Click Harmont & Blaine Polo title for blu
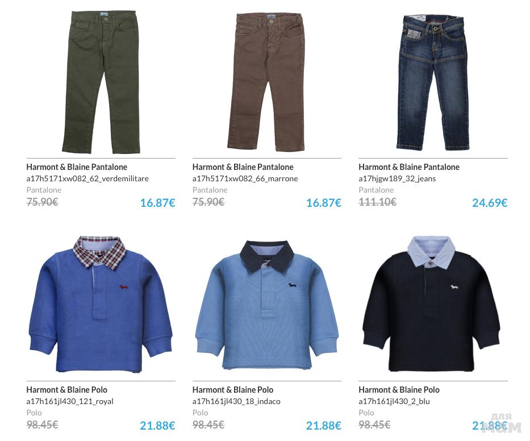 tap(399, 390)
